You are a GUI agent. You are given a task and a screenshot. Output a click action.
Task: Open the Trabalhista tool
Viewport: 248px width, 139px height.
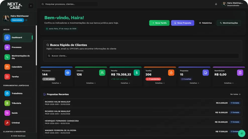pos(18,93)
